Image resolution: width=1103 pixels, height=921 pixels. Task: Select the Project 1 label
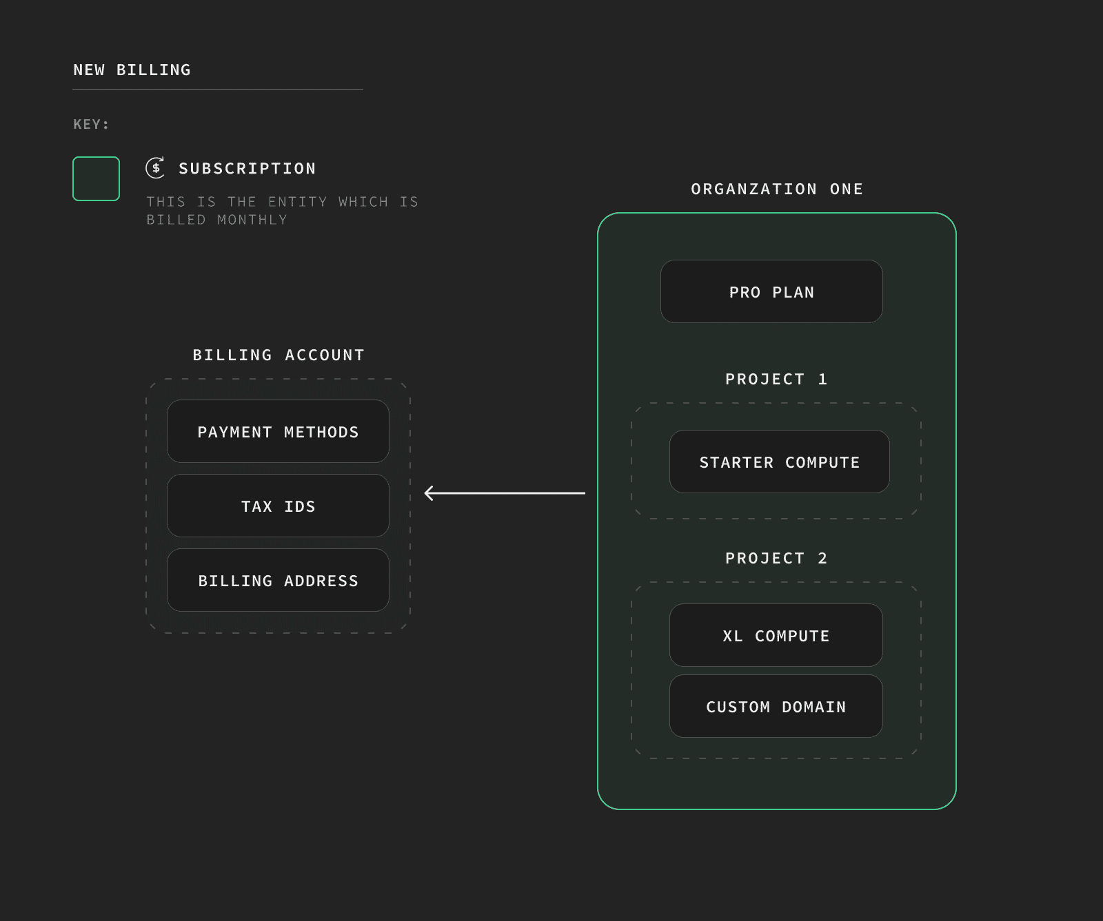[x=776, y=380]
